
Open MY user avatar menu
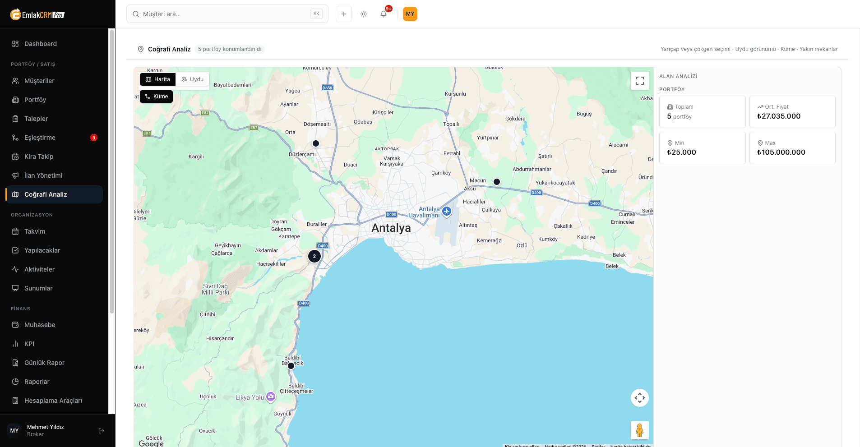(x=410, y=14)
